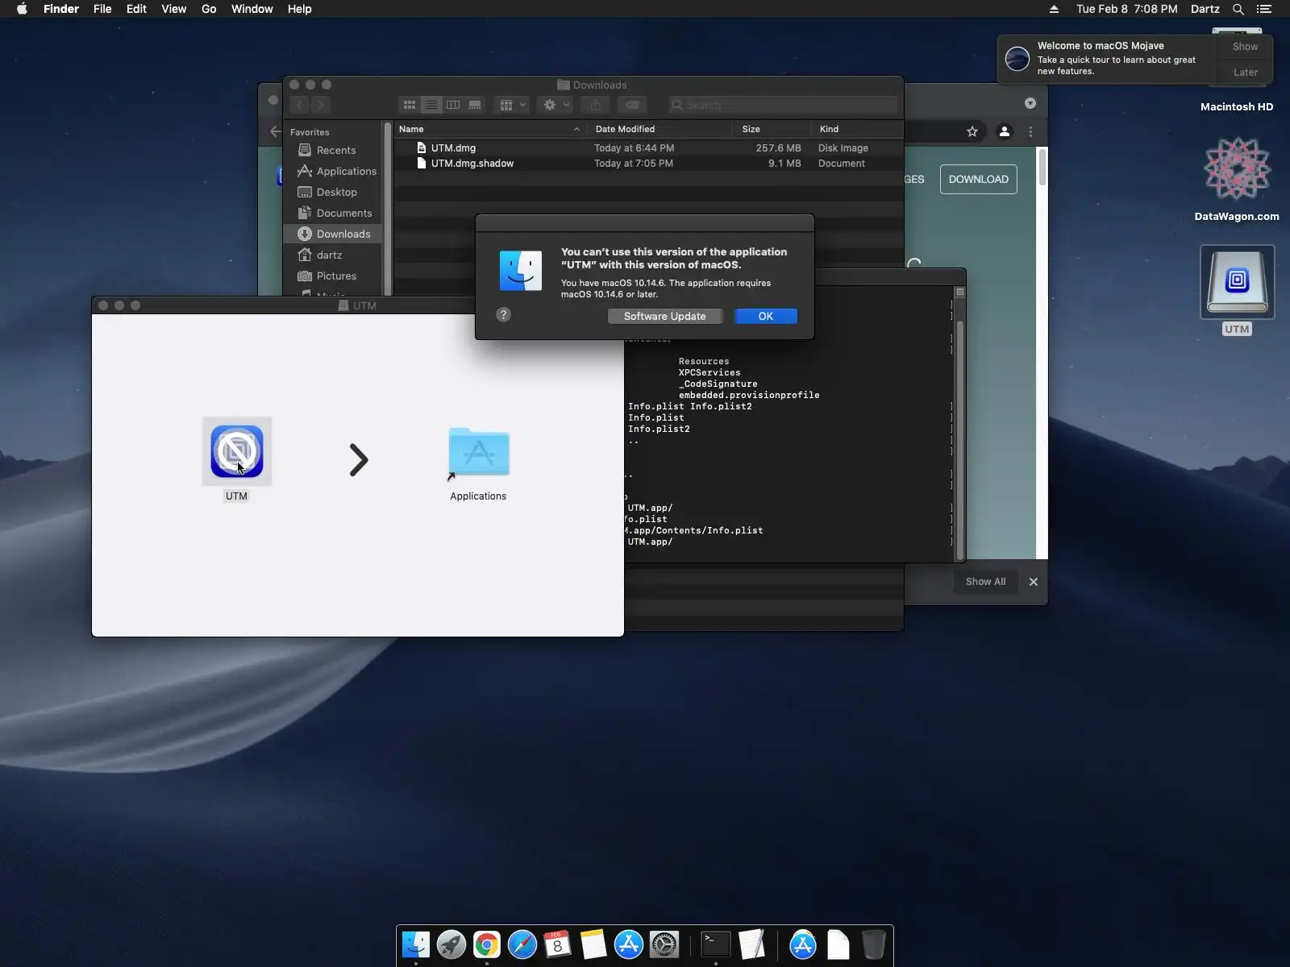
Task: Open TextEdit from the Dock
Action: point(751,944)
